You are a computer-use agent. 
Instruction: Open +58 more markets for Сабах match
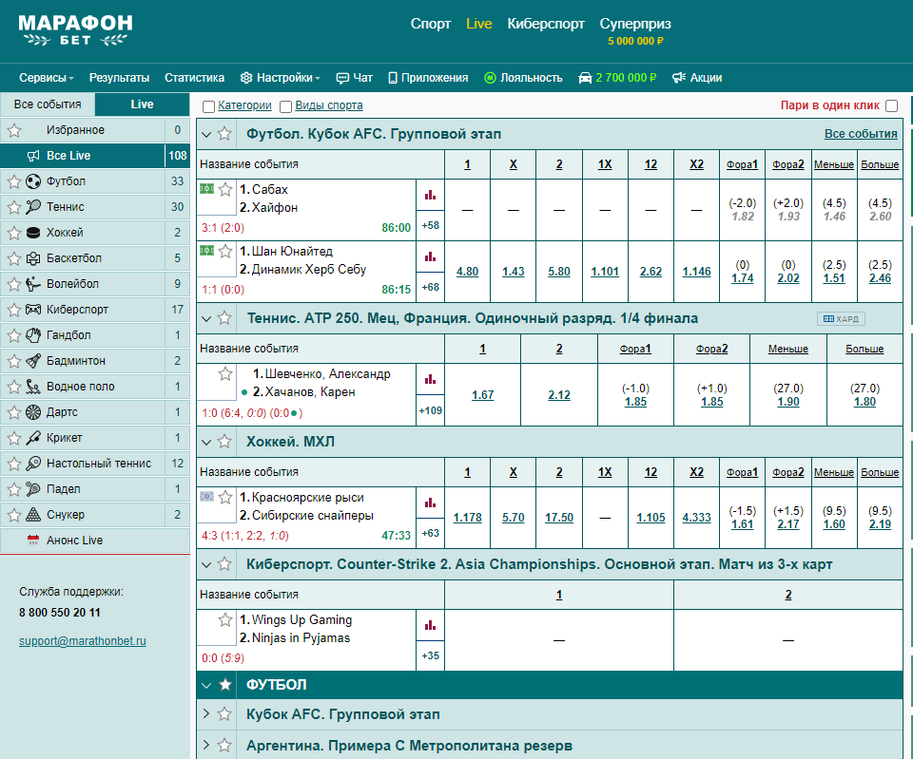click(x=430, y=226)
